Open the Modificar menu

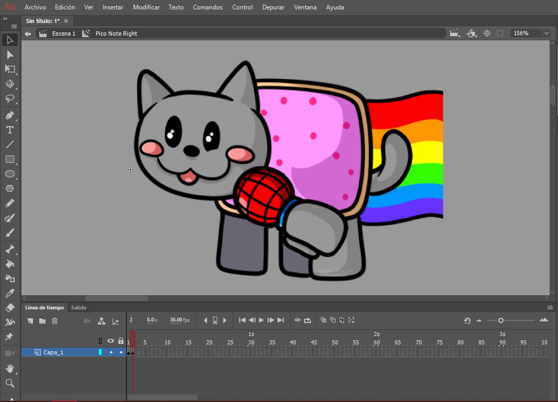pos(146,7)
